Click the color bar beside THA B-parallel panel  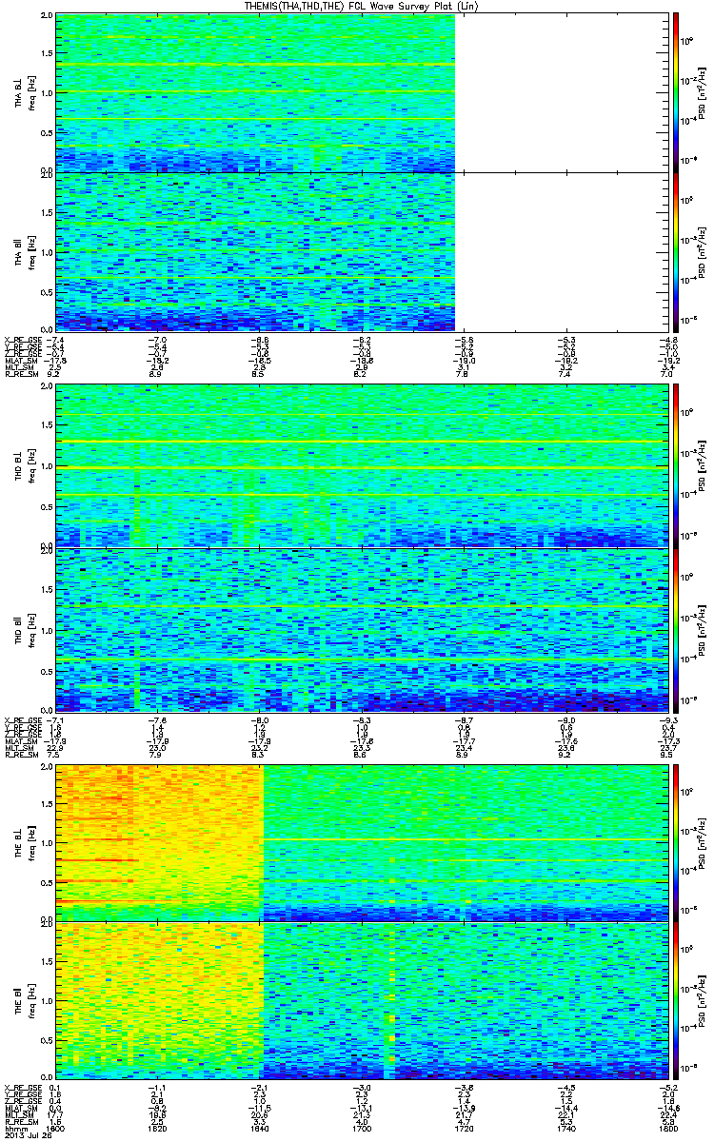click(676, 251)
